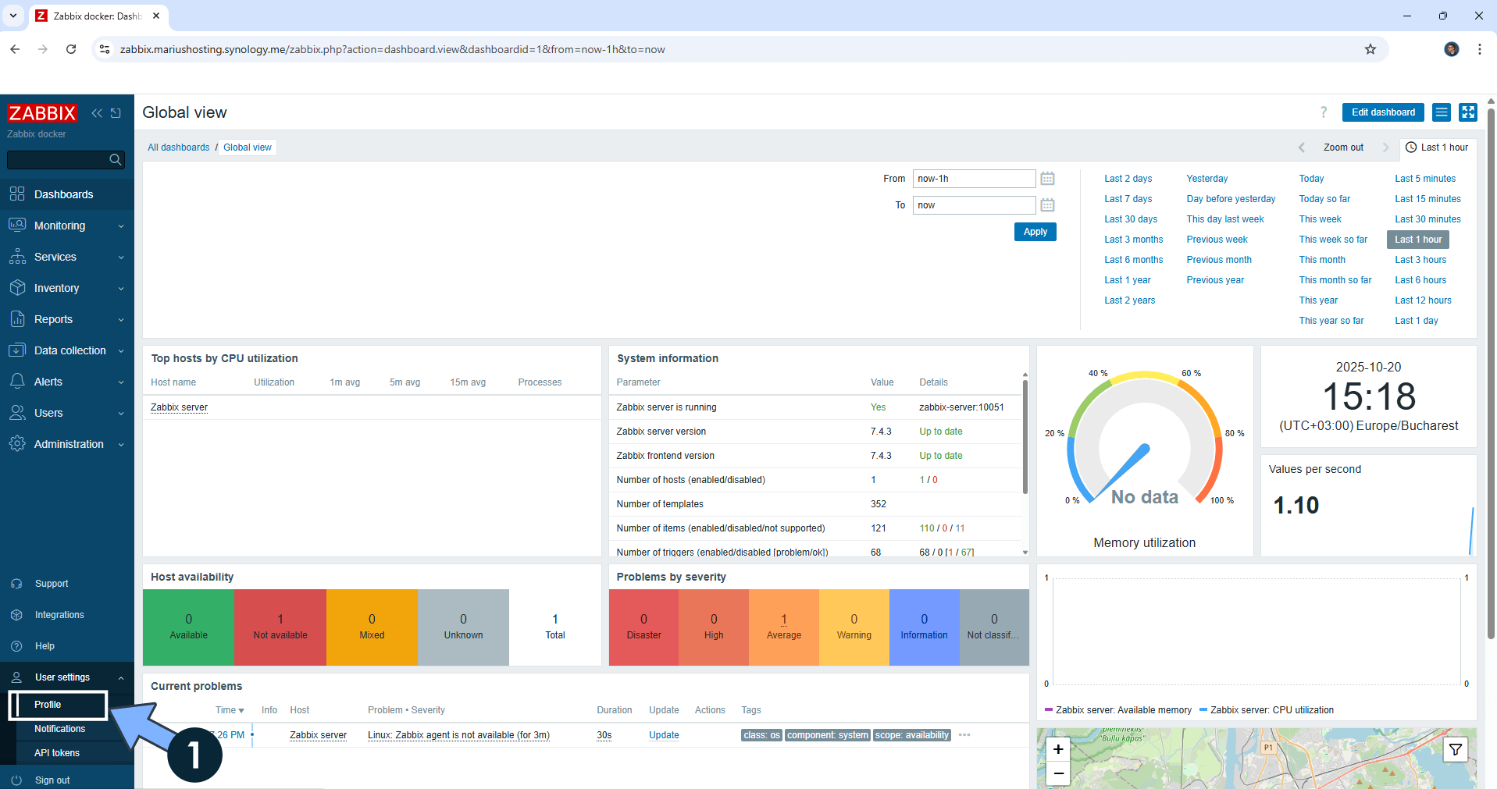The image size is (1497, 789).
Task: Select the Last 1 hour time tab
Action: point(1437,147)
